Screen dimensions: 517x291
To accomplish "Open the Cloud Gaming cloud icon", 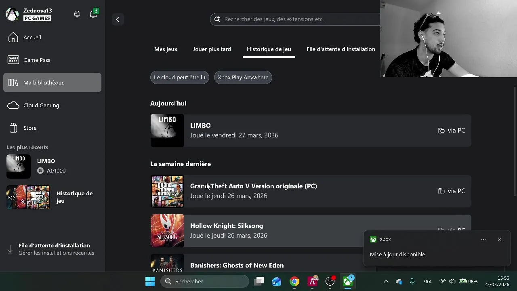I will pos(13,105).
